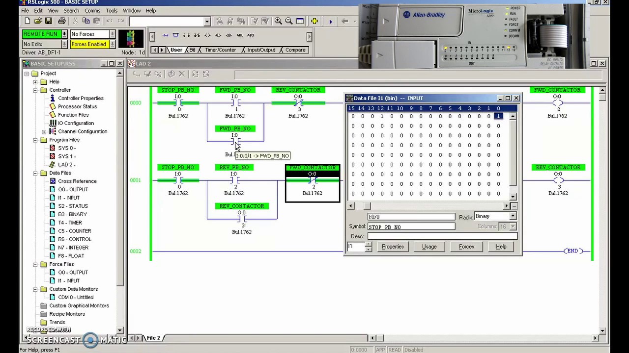Select B3 - BINARY data file
Viewport: 629px width, 353px height.
point(72,214)
